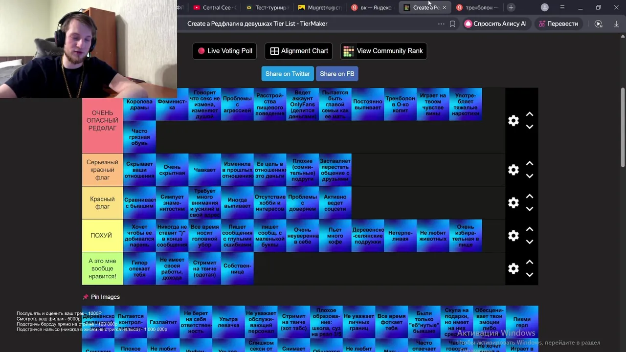
Task: Move Серьезный красный флаг tier down
Action: tap(529, 176)
